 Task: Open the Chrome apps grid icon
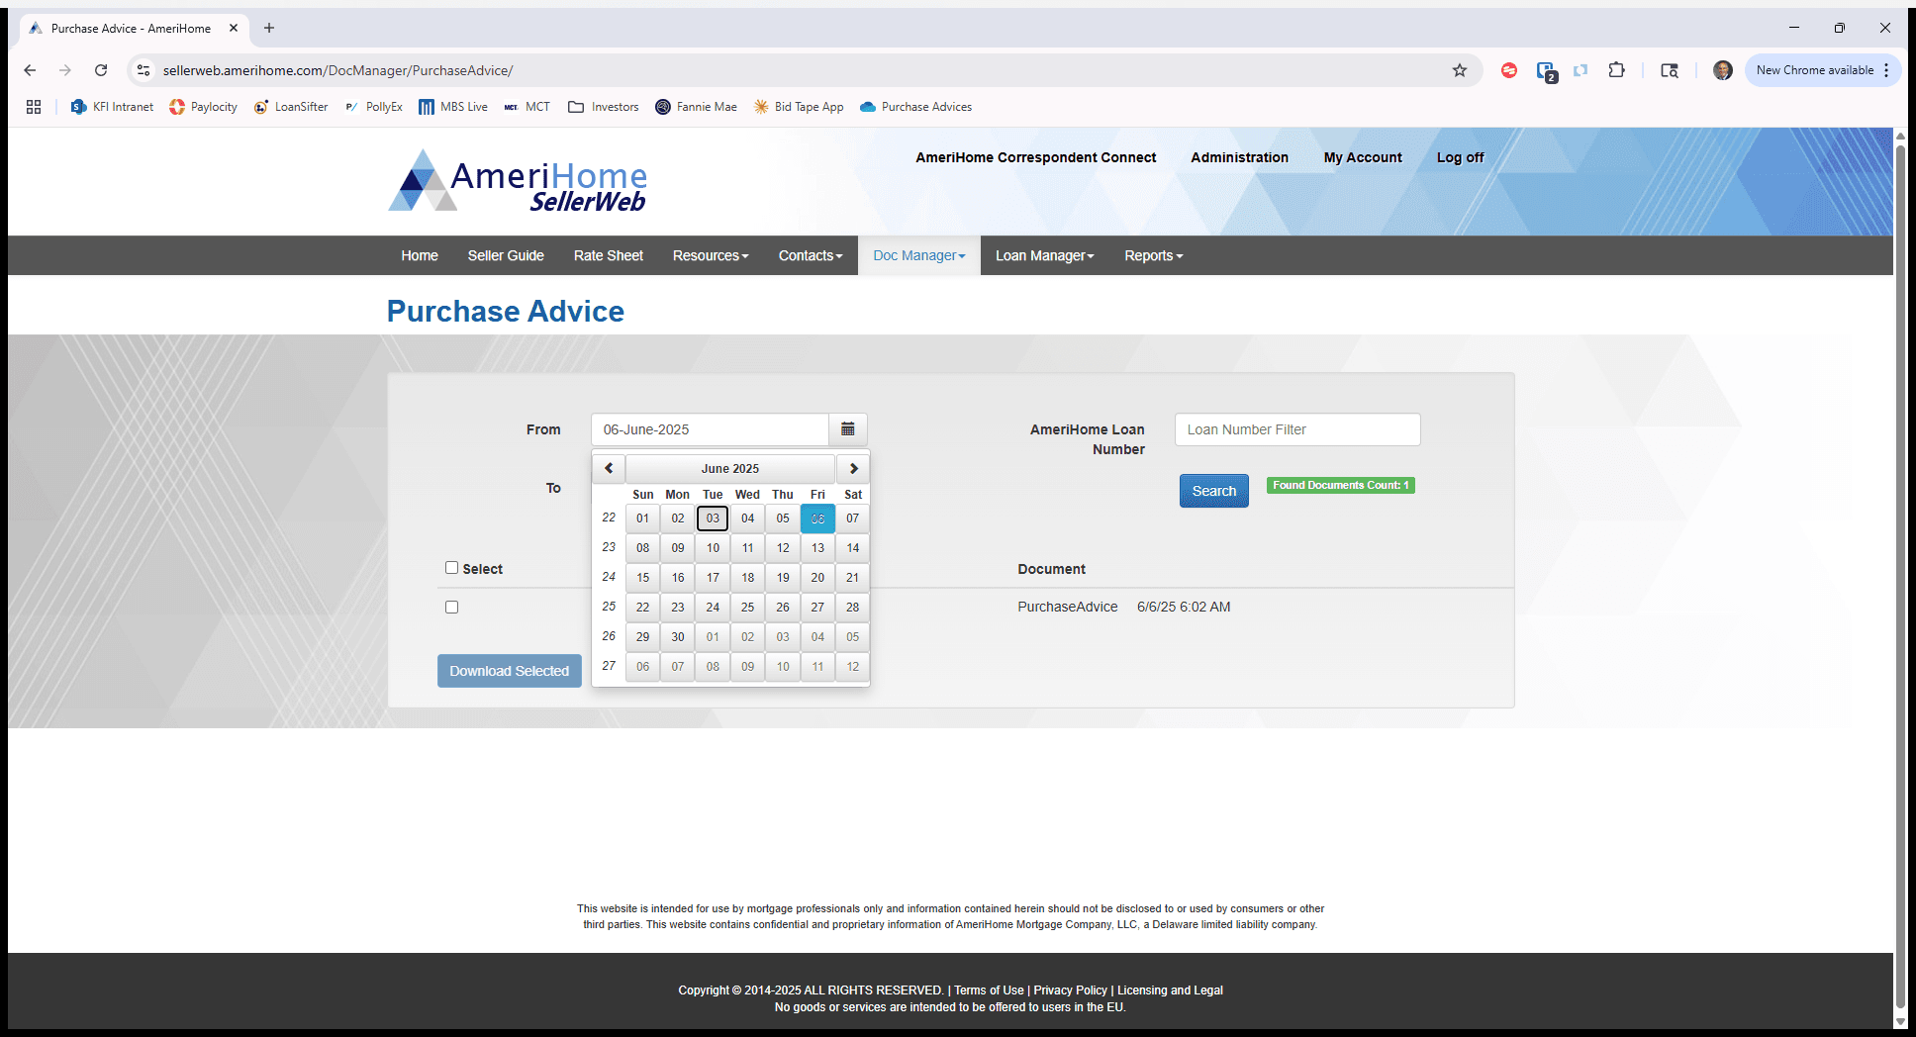pos(34,107)
